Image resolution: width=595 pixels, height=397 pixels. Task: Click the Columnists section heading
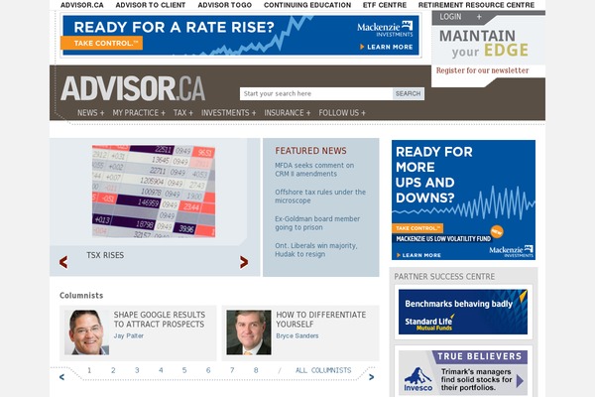(x=81, y=296)
